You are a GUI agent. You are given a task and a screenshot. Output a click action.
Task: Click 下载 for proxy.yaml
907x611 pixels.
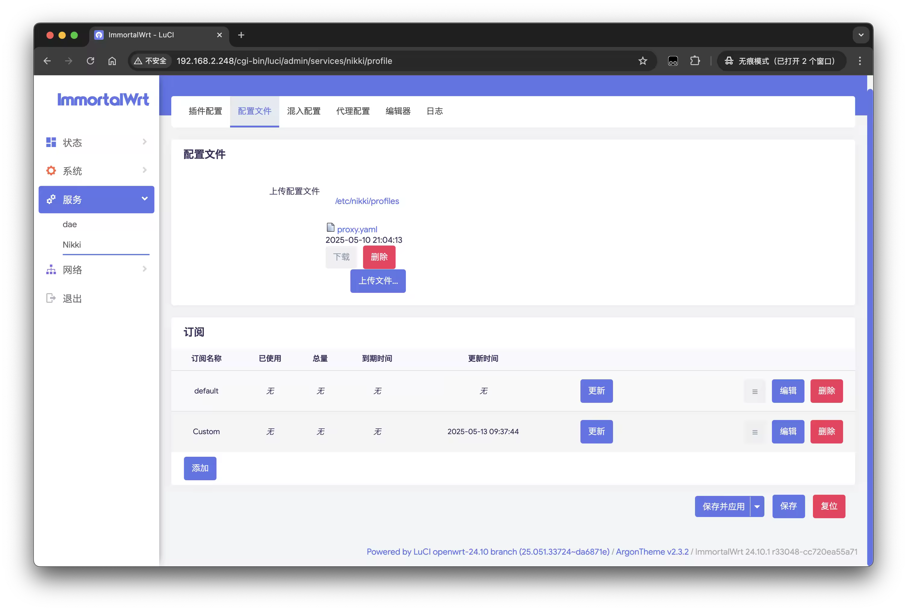coord(341,257)
